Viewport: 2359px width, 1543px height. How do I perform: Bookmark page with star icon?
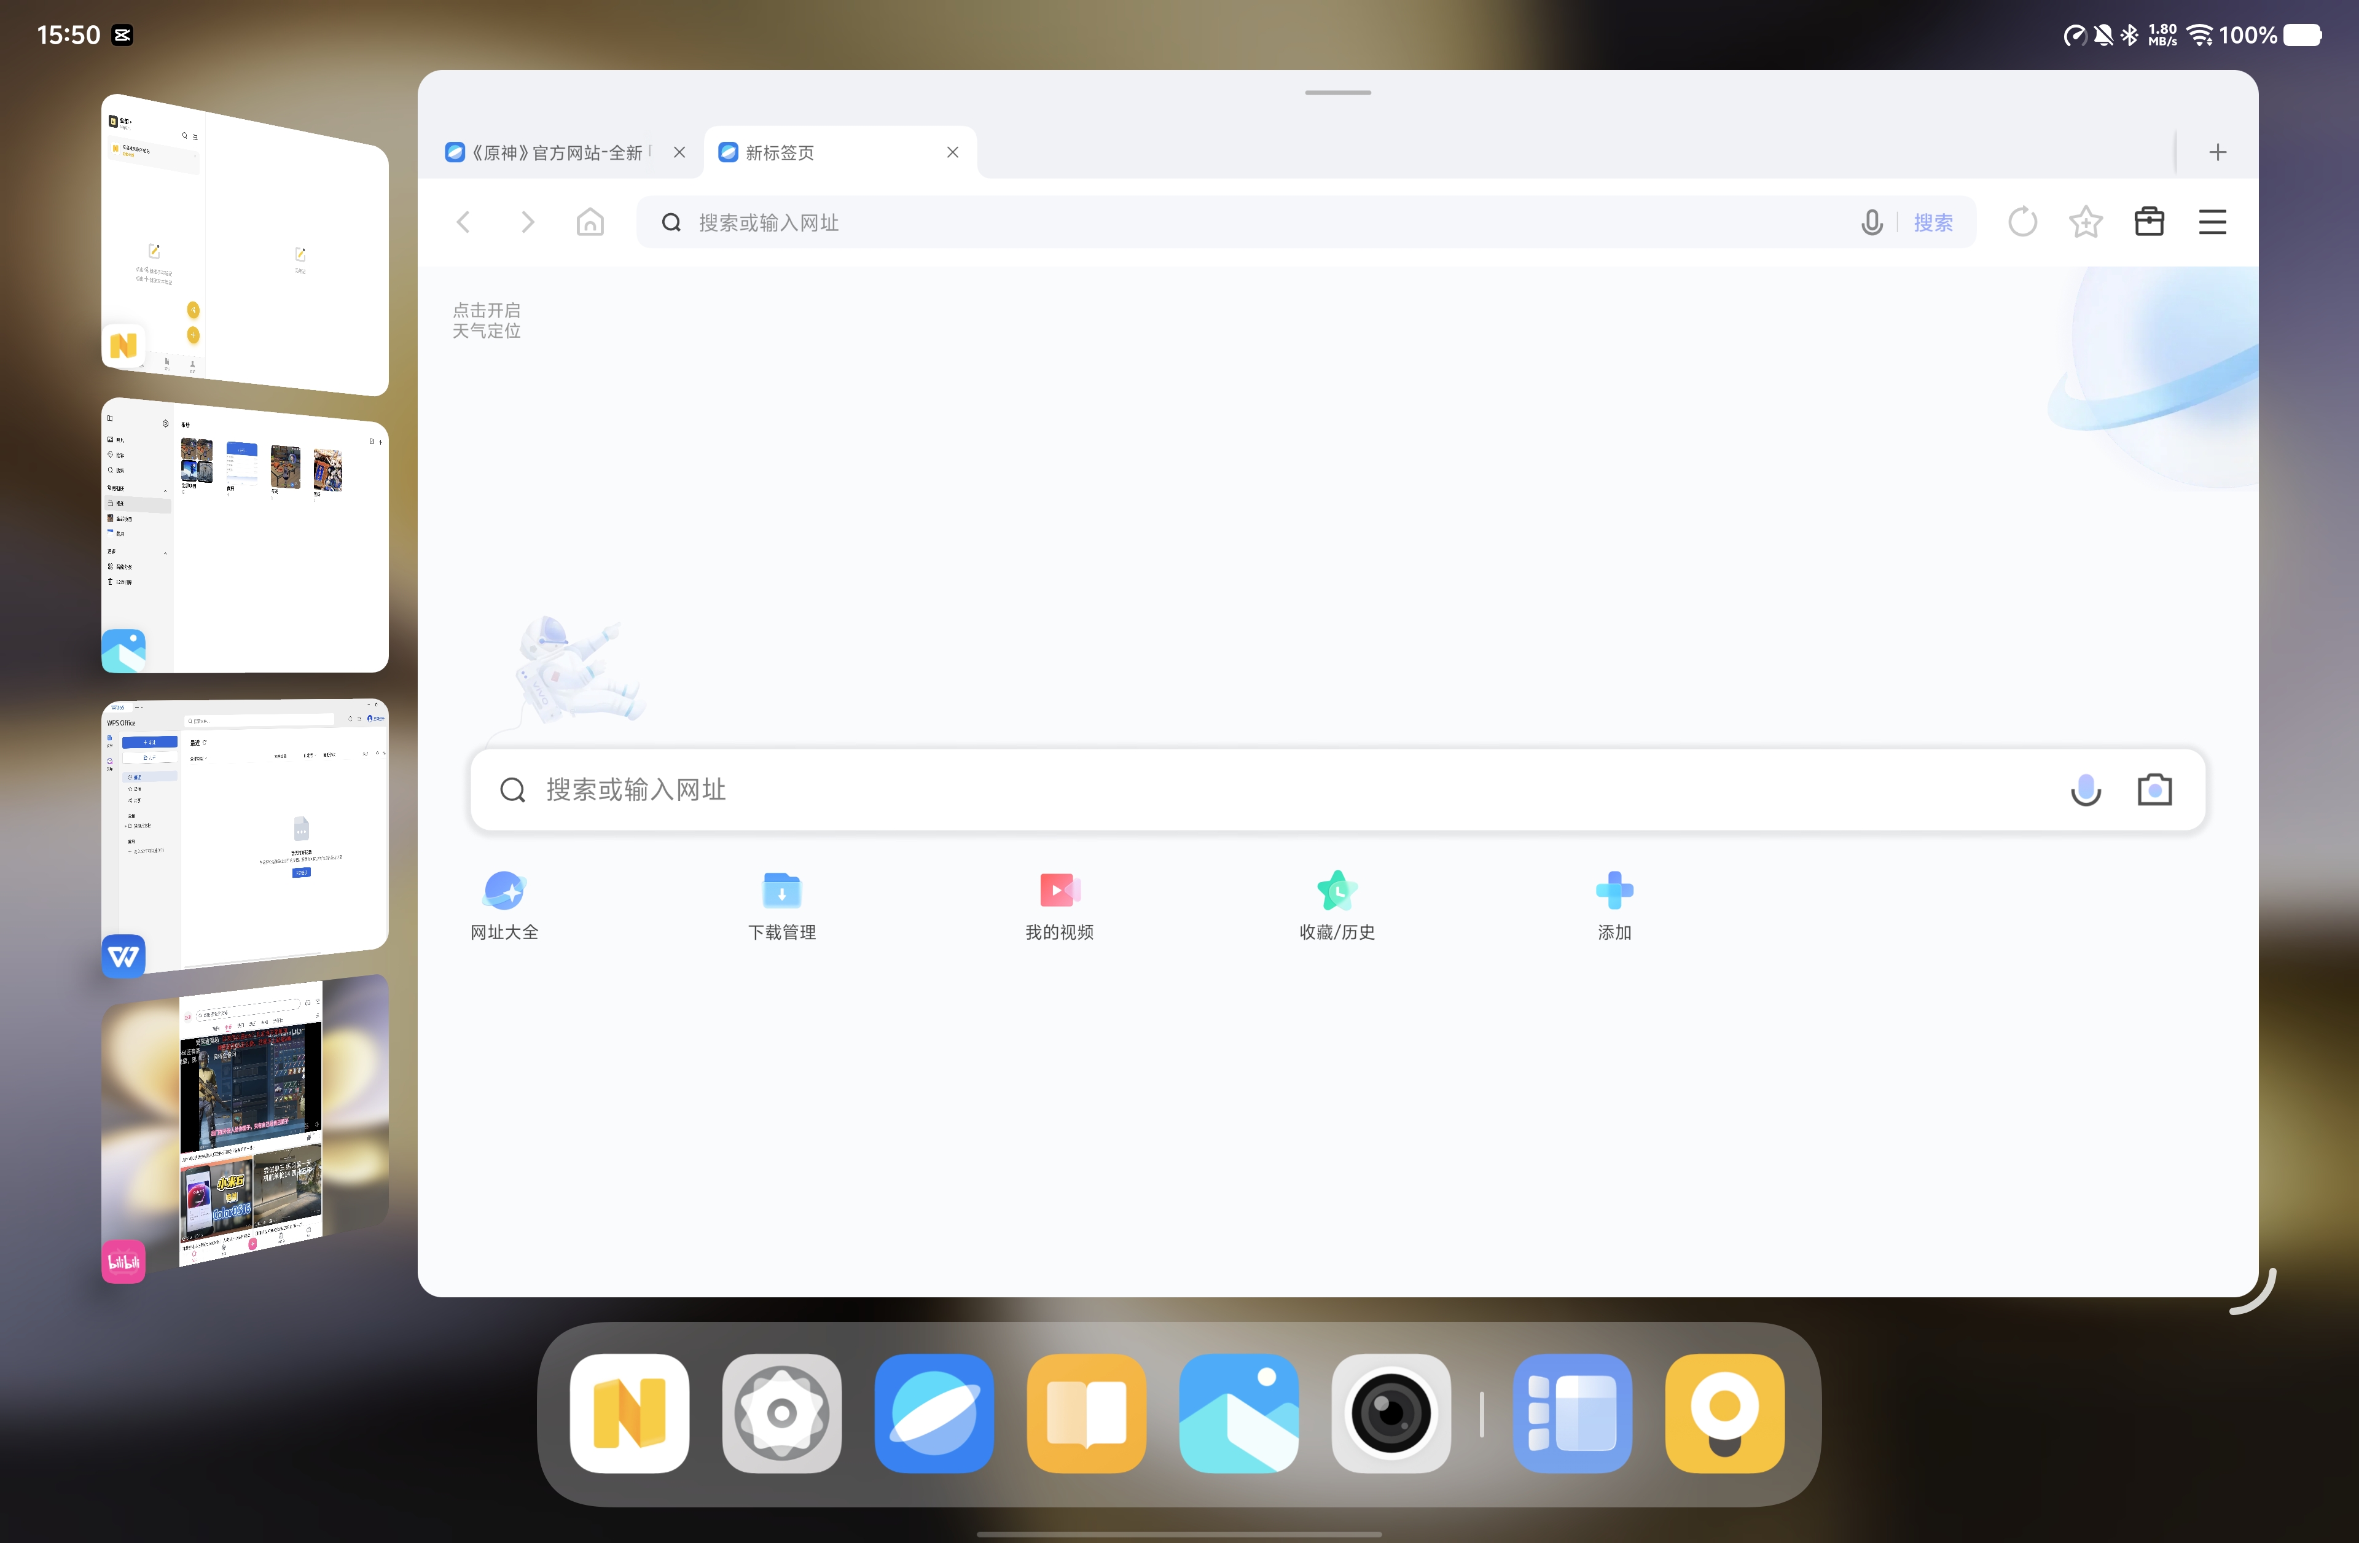[x=2086, y=222]
